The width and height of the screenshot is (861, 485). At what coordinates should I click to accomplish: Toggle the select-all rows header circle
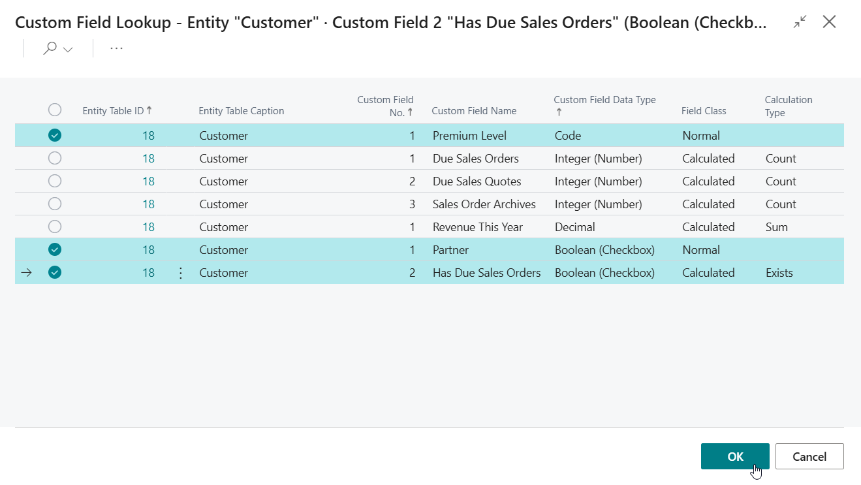[55, 110]
